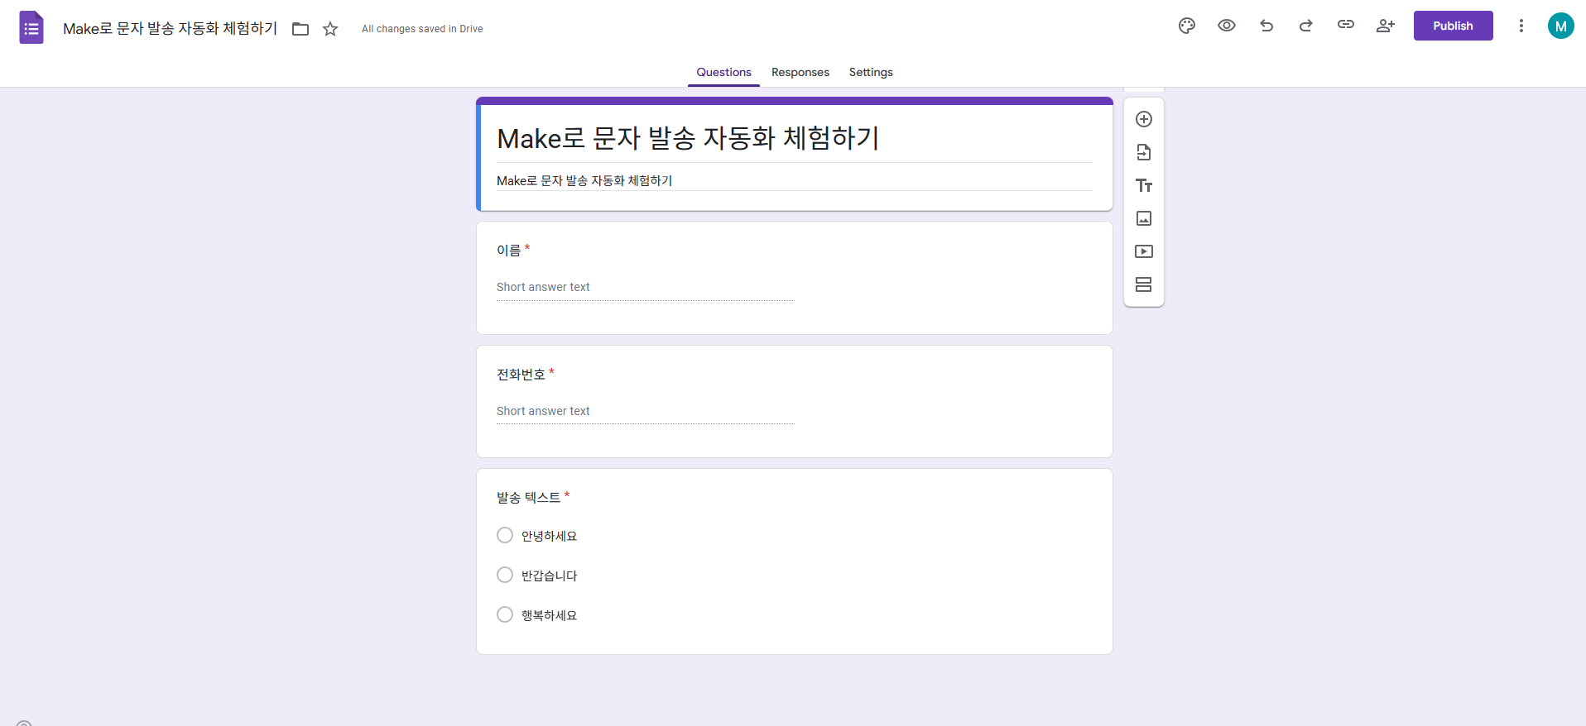The image size is (1586, 726).
Task: Click short answer field under 이름
Action: pos(646,288)
